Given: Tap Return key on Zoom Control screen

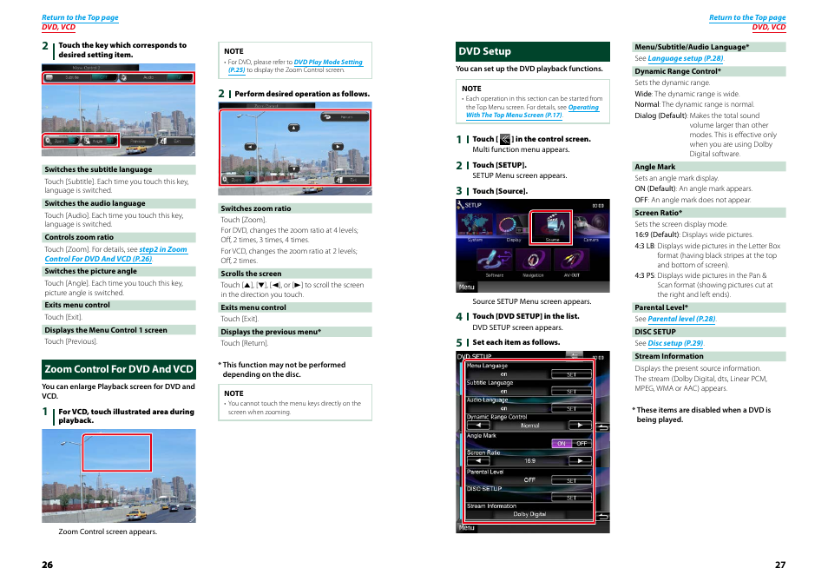Looking at the screenshot, I should [x=345, y=117].
